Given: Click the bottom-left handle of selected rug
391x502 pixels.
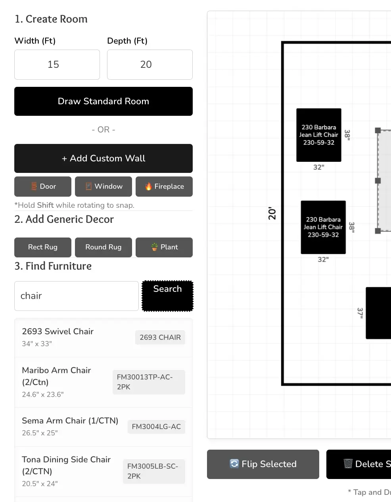Looking at the screenshot, I should 378,231.
